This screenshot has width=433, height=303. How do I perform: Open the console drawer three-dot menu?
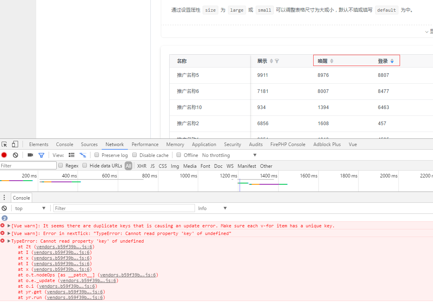[4, 197]
